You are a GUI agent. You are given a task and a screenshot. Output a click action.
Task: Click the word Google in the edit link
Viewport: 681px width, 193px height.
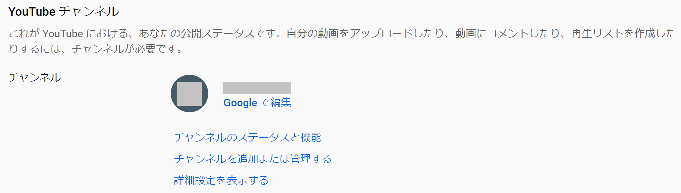(x=240, y=103)
